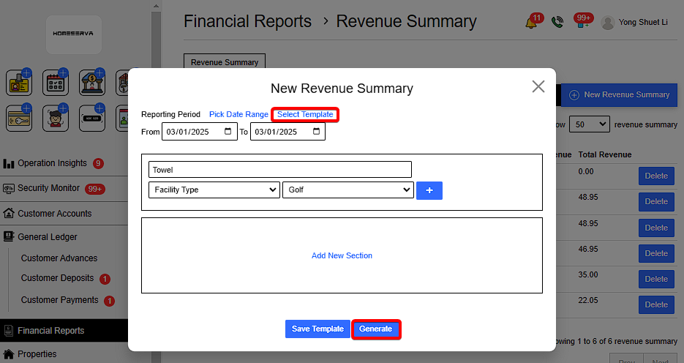This screenshot has width=684, height=363.
Task: Click the green phone call icon
Action: [x=557, y=23]
